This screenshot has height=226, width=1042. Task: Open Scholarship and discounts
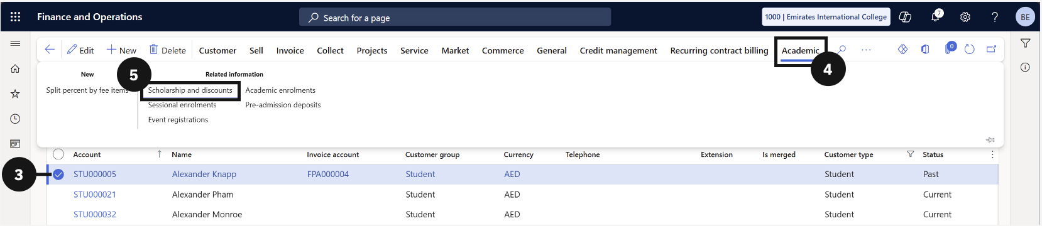pos(190,90)
